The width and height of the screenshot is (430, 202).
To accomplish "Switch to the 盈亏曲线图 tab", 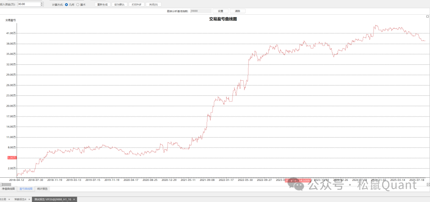I will coord(26,188).
